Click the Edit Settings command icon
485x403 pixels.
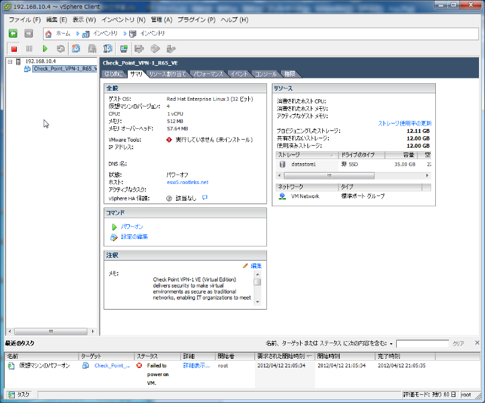[114, 237]
